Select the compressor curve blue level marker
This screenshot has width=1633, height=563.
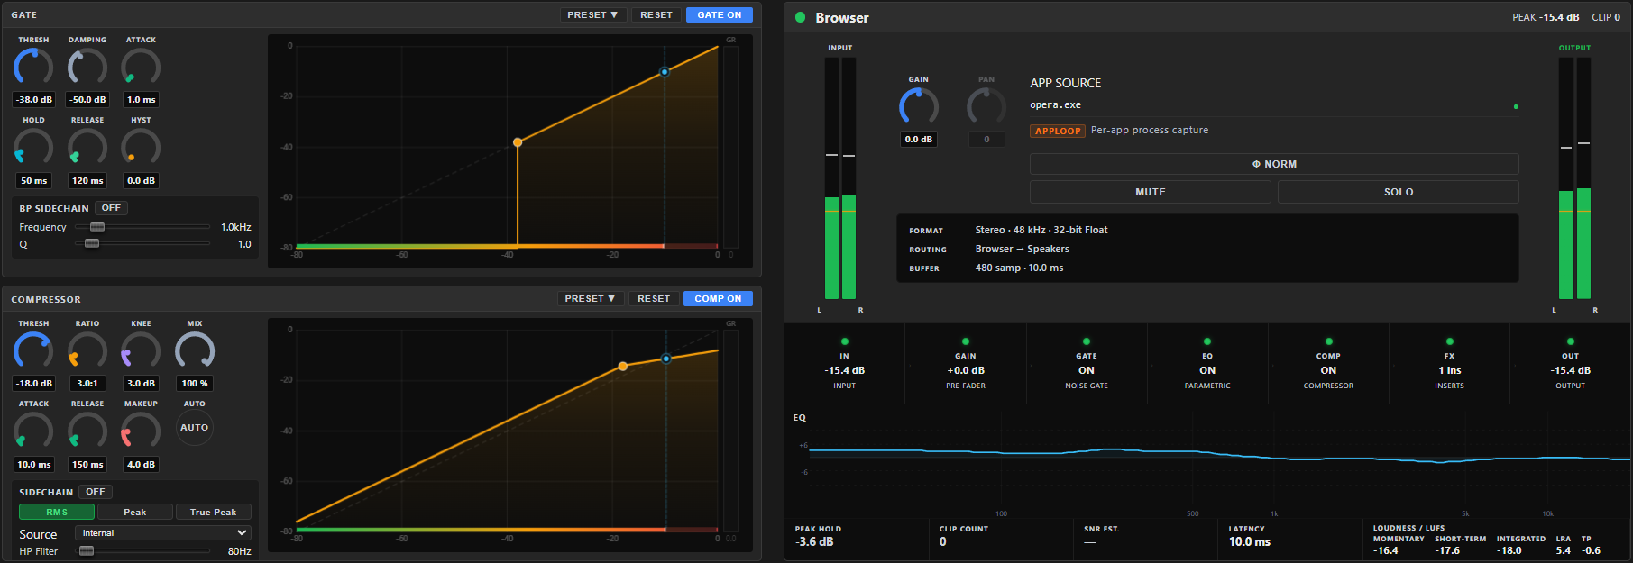click(x=666, y=359)
